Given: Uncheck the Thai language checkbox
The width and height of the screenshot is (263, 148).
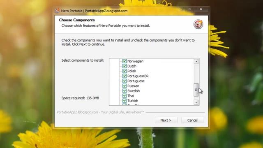Looking at the screenshot, I should tap(124, 96).
